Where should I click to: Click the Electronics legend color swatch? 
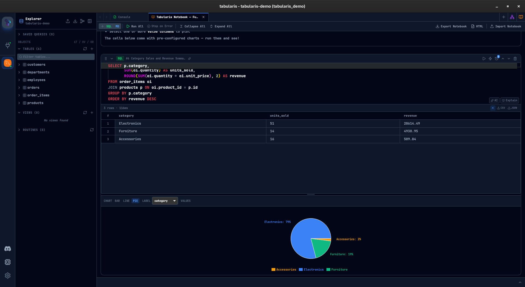coord(301,269)
